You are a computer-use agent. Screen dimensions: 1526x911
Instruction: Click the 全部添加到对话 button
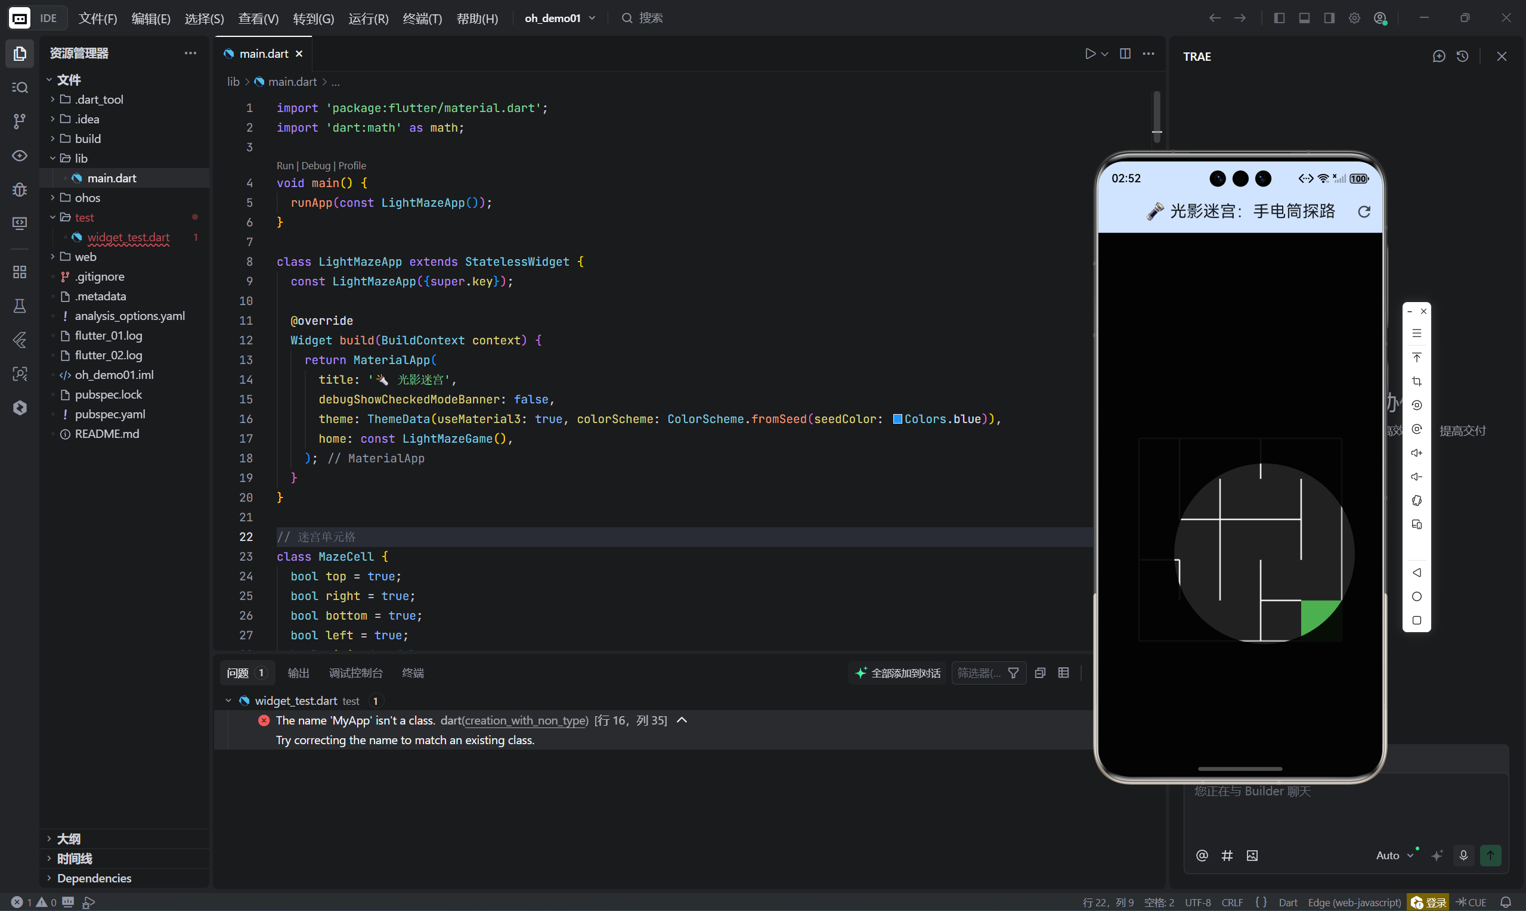point(898,673)
